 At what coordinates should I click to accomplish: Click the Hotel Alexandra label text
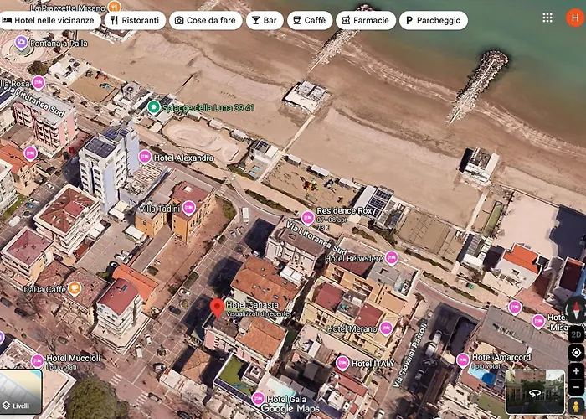[x=183, y=158]
